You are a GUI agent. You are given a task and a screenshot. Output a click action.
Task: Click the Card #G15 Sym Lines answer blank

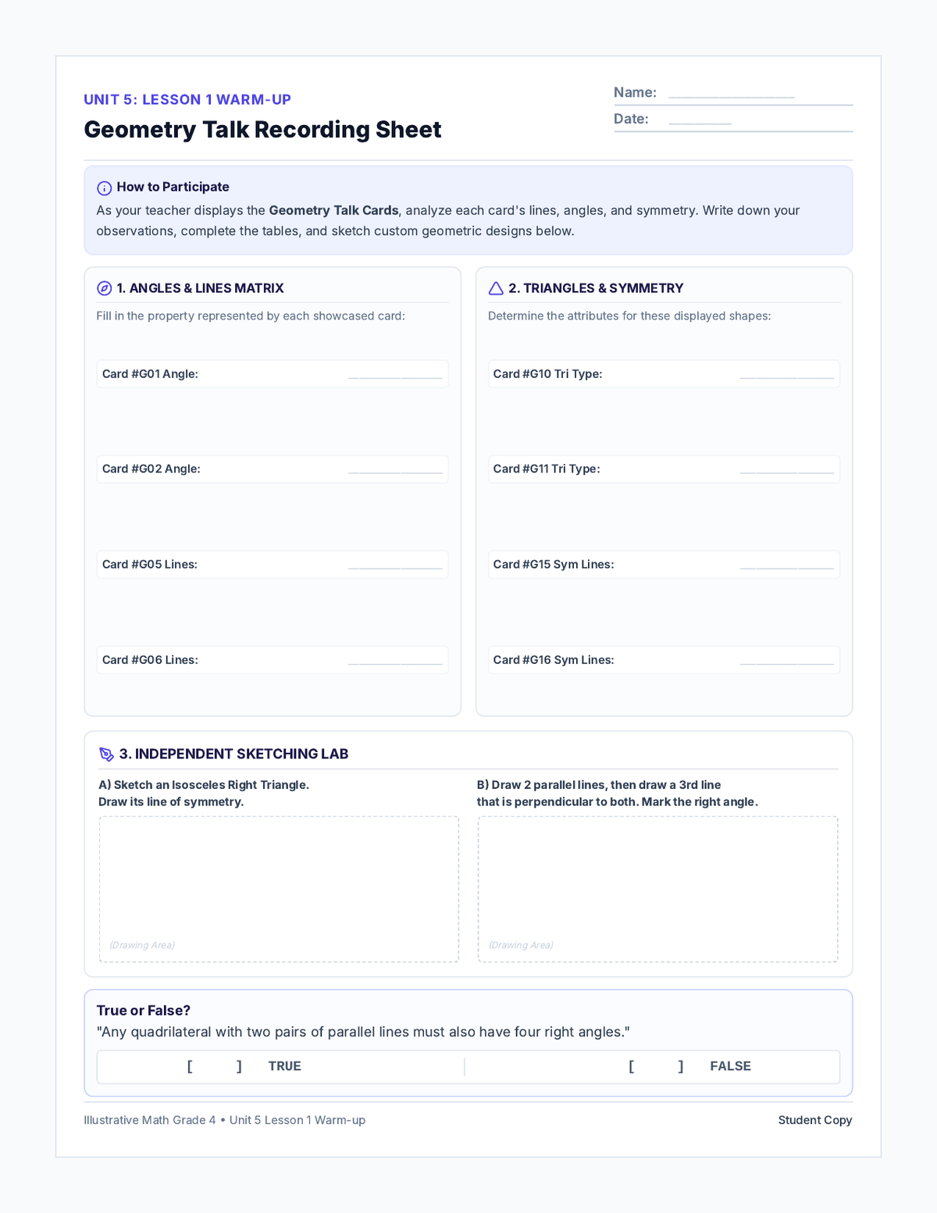(x=787, y=565)
